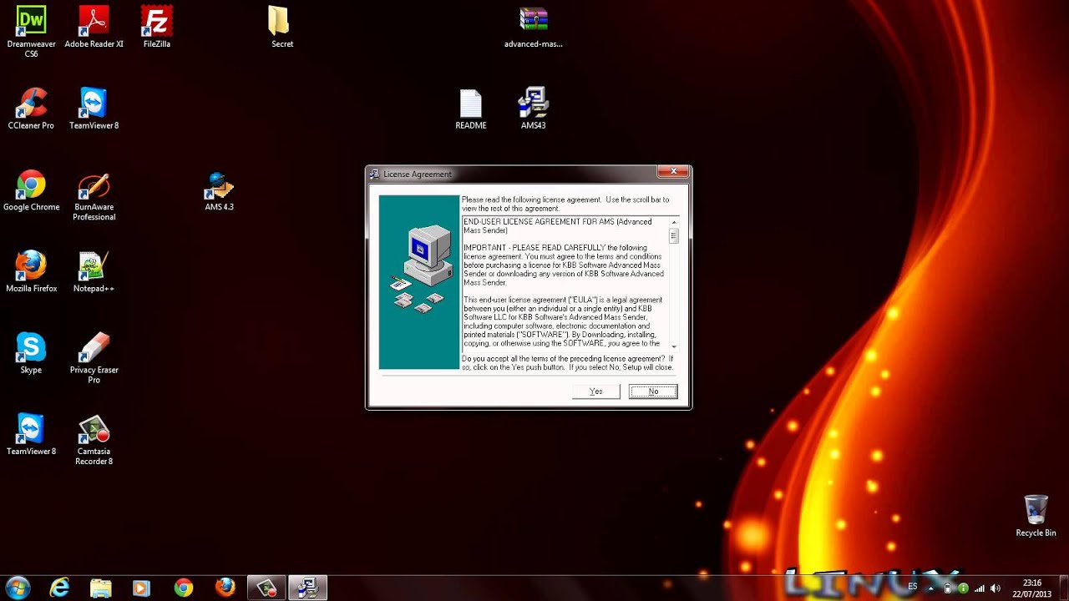Screen dimensions: 1069x601
Task: Open the Windows Start menu orb
Action: (18, 588)
